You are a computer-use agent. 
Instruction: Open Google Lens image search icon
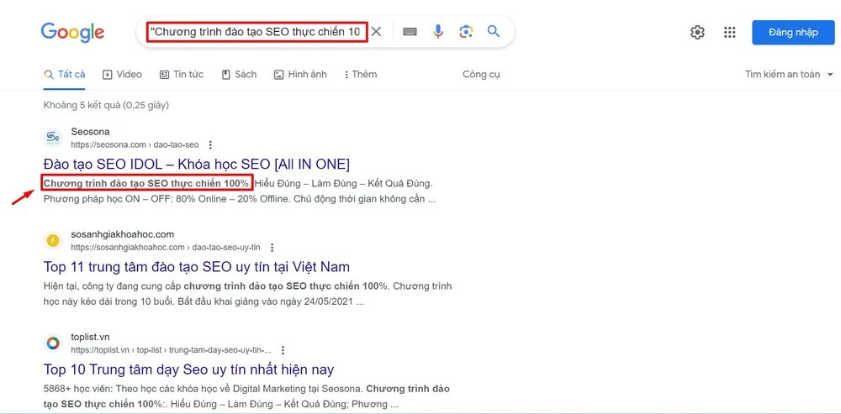(466, 32)
